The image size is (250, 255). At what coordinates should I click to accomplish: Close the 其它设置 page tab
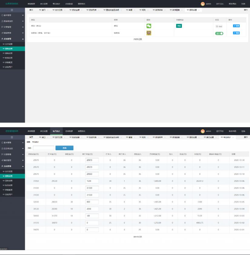point(216,138)
